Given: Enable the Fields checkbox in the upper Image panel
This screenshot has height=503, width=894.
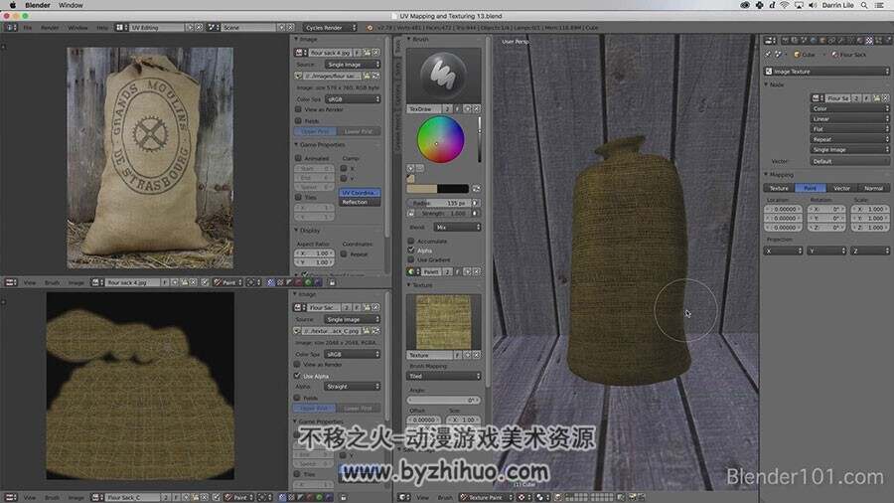Looking at the screenshot, I should click(298, 121).
